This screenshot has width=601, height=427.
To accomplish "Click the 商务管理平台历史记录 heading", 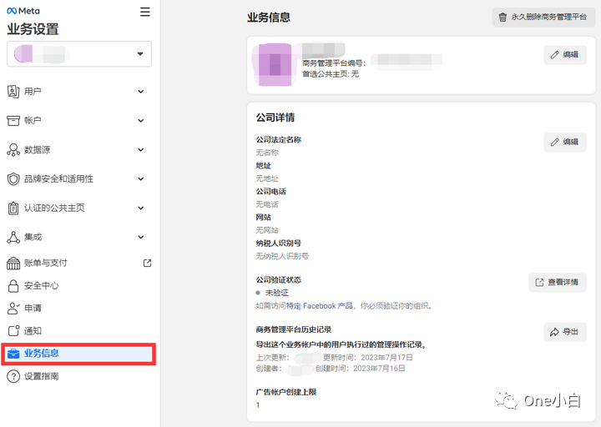I will [x=294, y=329].
